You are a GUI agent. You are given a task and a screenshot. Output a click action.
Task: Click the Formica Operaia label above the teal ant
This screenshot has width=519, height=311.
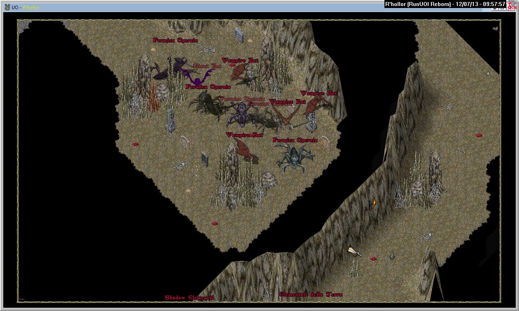click(x=295, y=140)
